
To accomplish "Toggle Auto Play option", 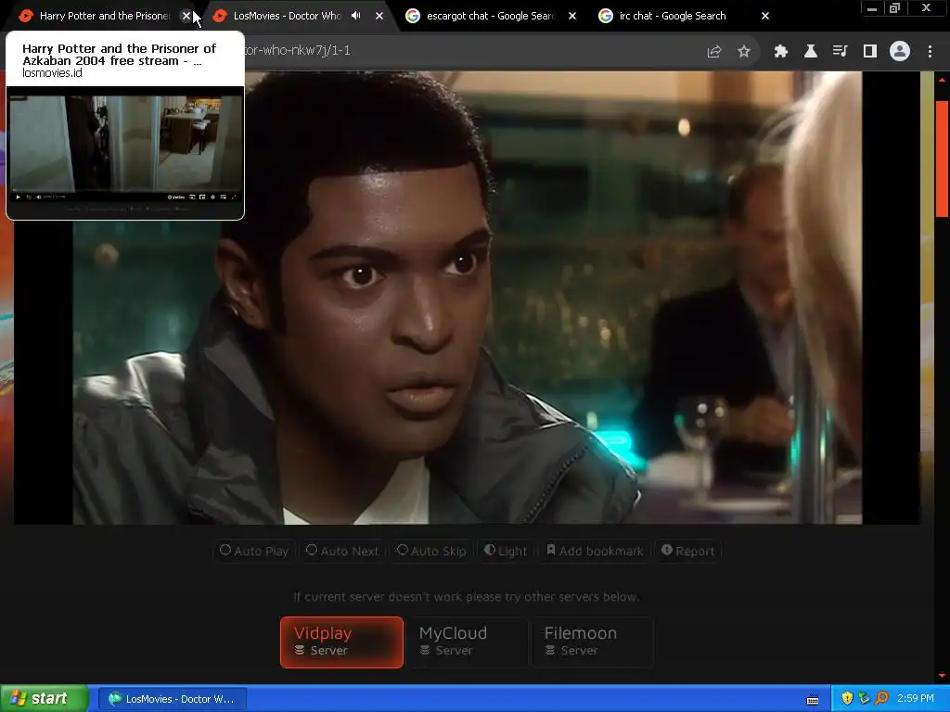I will tap(254, 551).
